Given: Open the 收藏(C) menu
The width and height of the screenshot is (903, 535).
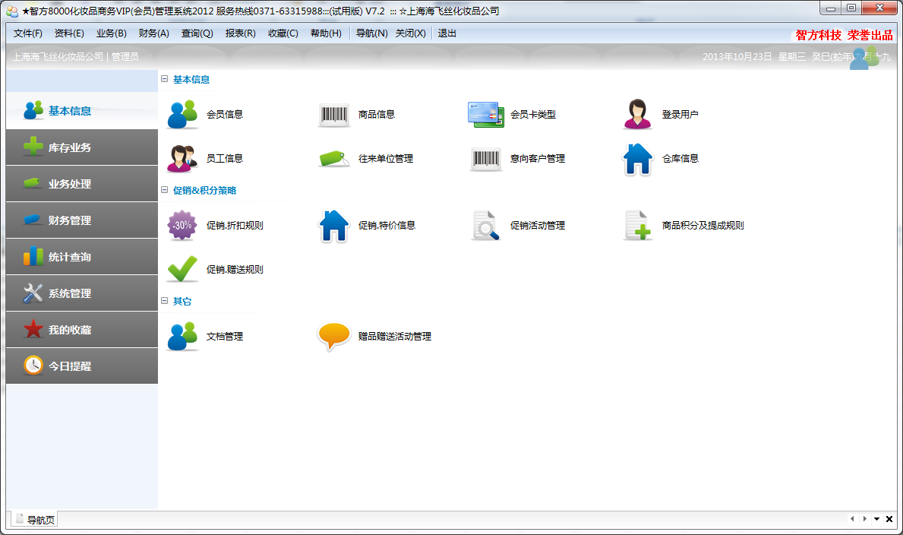Looking at the screenshot, I should [283, 33].
